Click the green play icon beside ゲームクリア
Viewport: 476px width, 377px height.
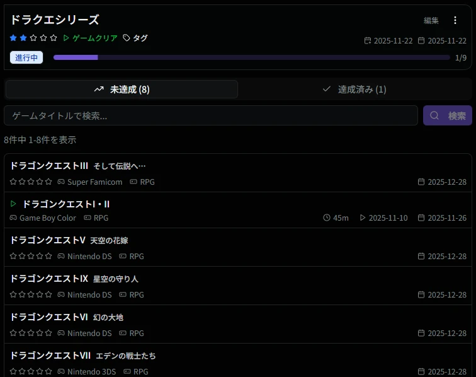66,38
